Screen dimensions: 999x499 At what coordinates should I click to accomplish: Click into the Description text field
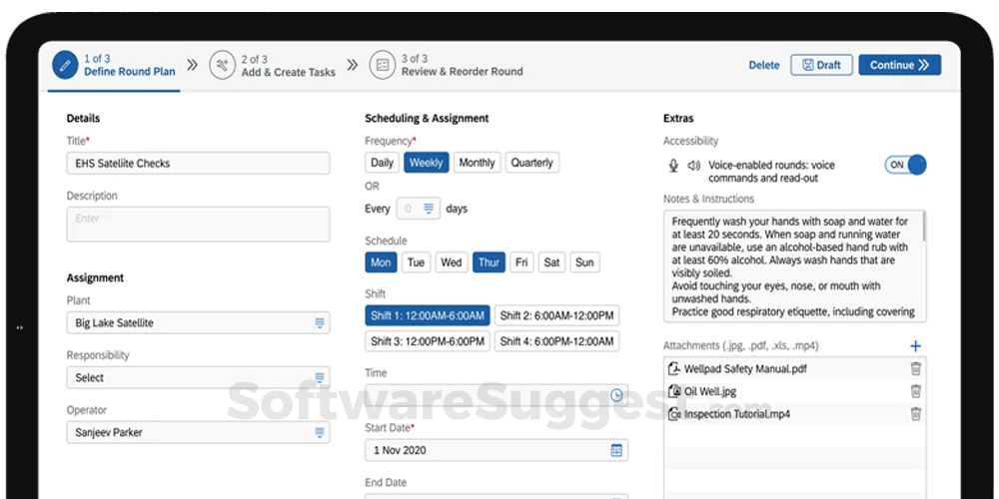(x=198, y=224)
